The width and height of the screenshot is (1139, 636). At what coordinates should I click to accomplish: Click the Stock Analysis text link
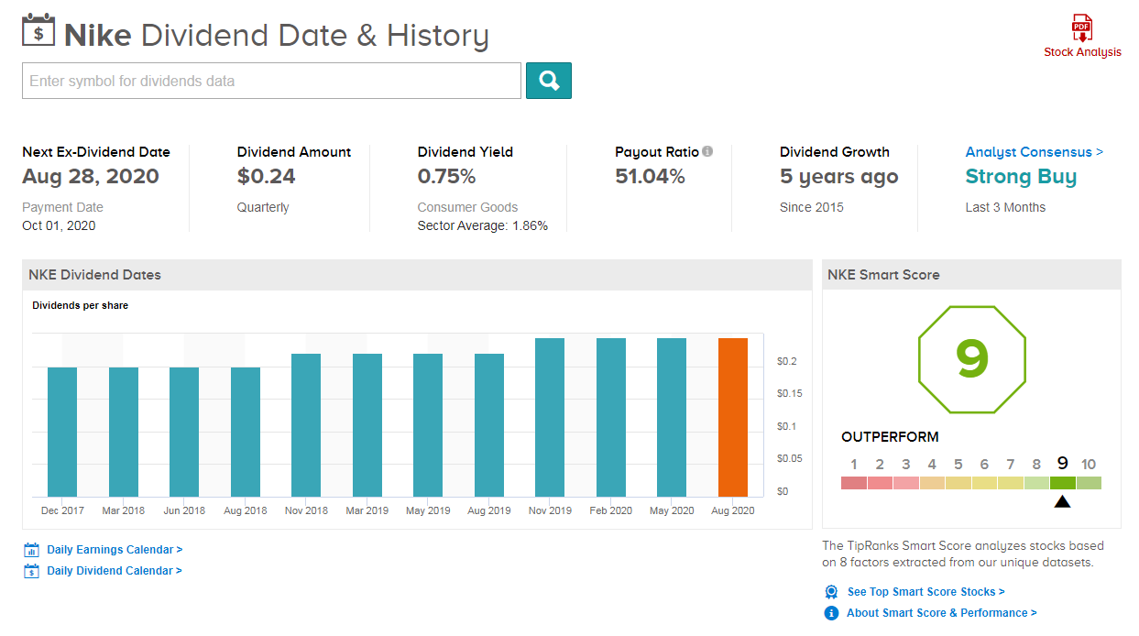1082,52
